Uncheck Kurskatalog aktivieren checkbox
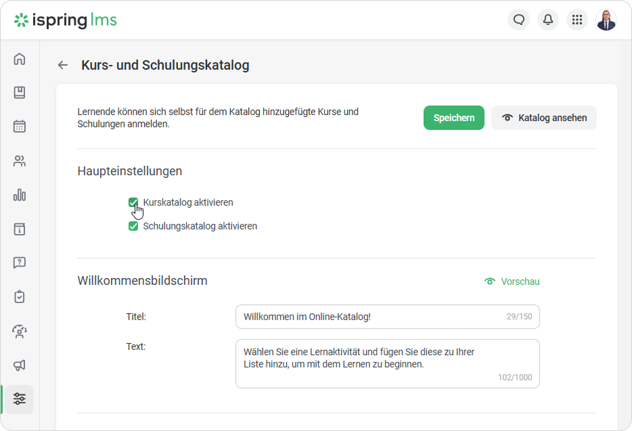 [133, 202]
